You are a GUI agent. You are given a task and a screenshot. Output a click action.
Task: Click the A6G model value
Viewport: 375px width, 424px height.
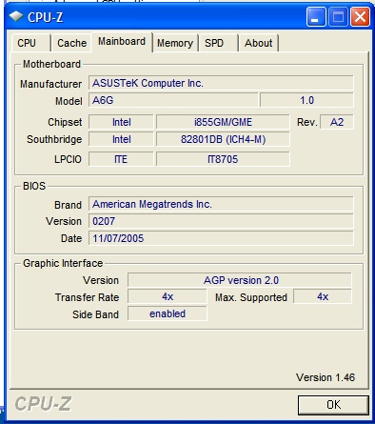173,100
